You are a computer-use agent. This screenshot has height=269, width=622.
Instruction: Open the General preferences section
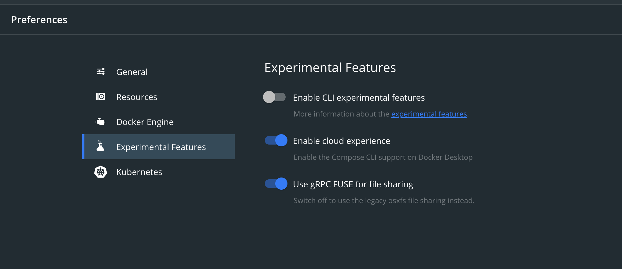pyautogui.click(x=132, y=72)
